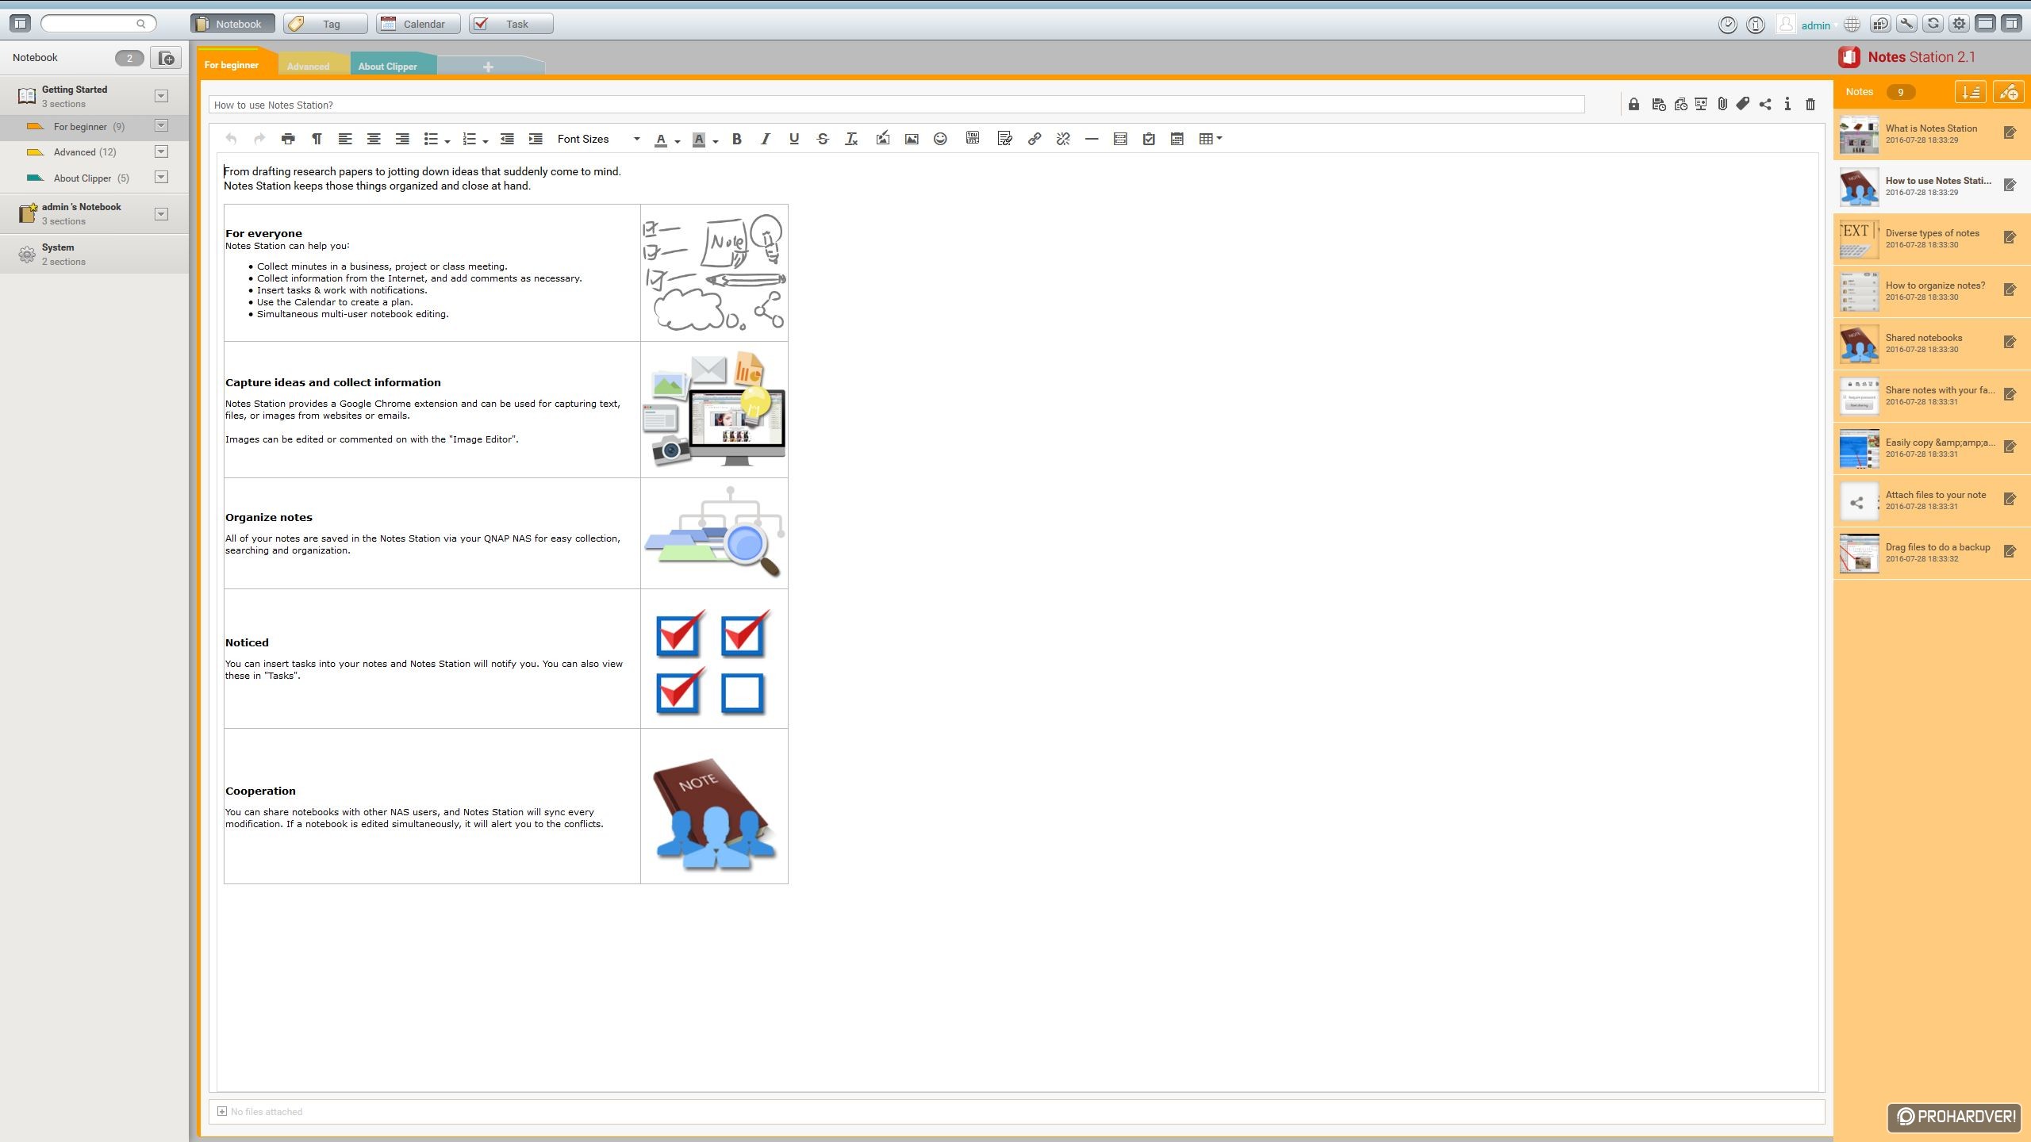Align text center in editor toolbar
The width and height of the screenshot is (2031, 1142).
pos(374,139)
